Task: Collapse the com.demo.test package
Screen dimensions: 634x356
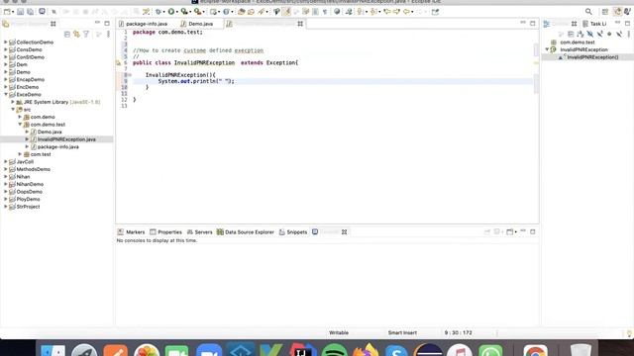Action: point(20,125)
